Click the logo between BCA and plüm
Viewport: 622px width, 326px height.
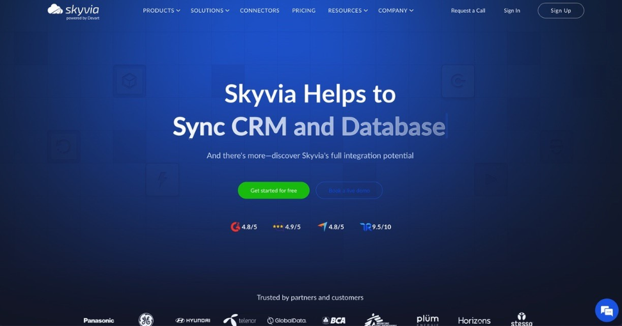[379, 320]
